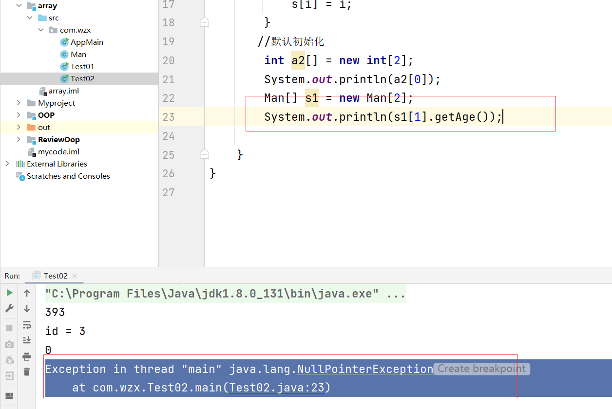The height and width of the screenshot is (409, 612).
Task: Collapse method at line 25 fold marker
Action: pos(205,154)
